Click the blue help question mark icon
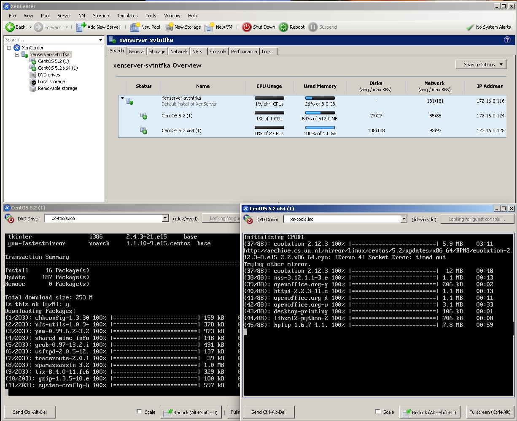The width and height of the screenshot is (517, 421). [507, 40]
